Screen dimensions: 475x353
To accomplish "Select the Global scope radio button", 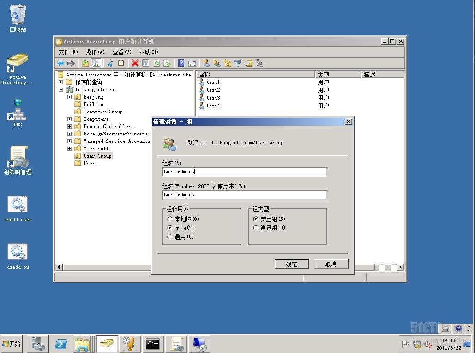I will 170,228.
